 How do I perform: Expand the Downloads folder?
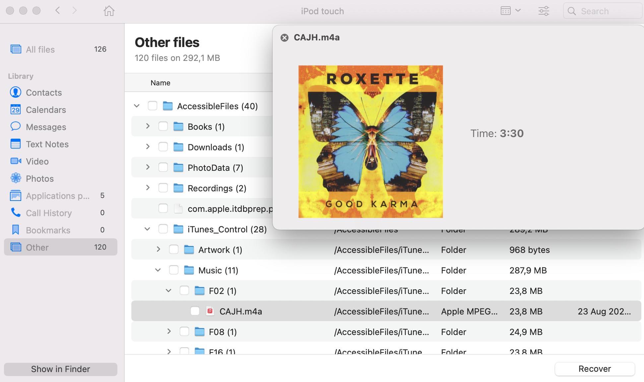[148, 147]
